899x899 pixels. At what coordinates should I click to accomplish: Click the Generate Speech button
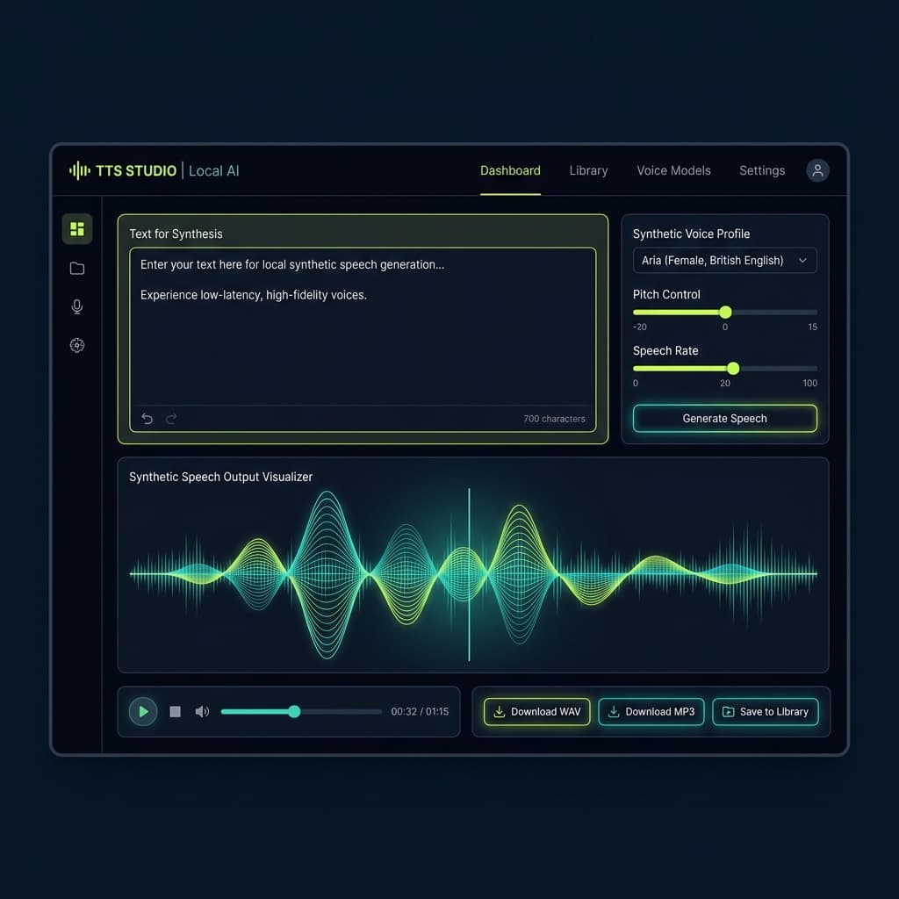click(724, 419)
